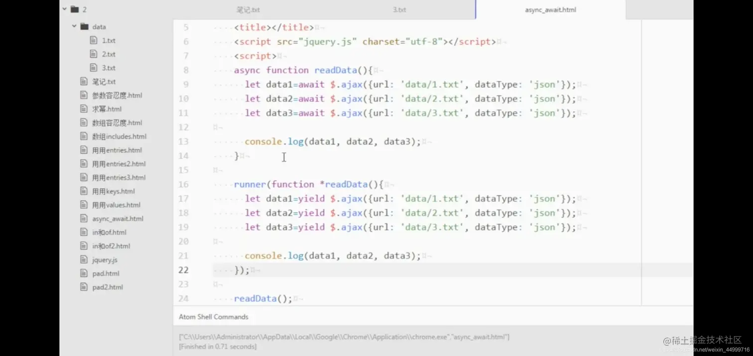Click the data folder icon
753x356 pixels.
84,26
